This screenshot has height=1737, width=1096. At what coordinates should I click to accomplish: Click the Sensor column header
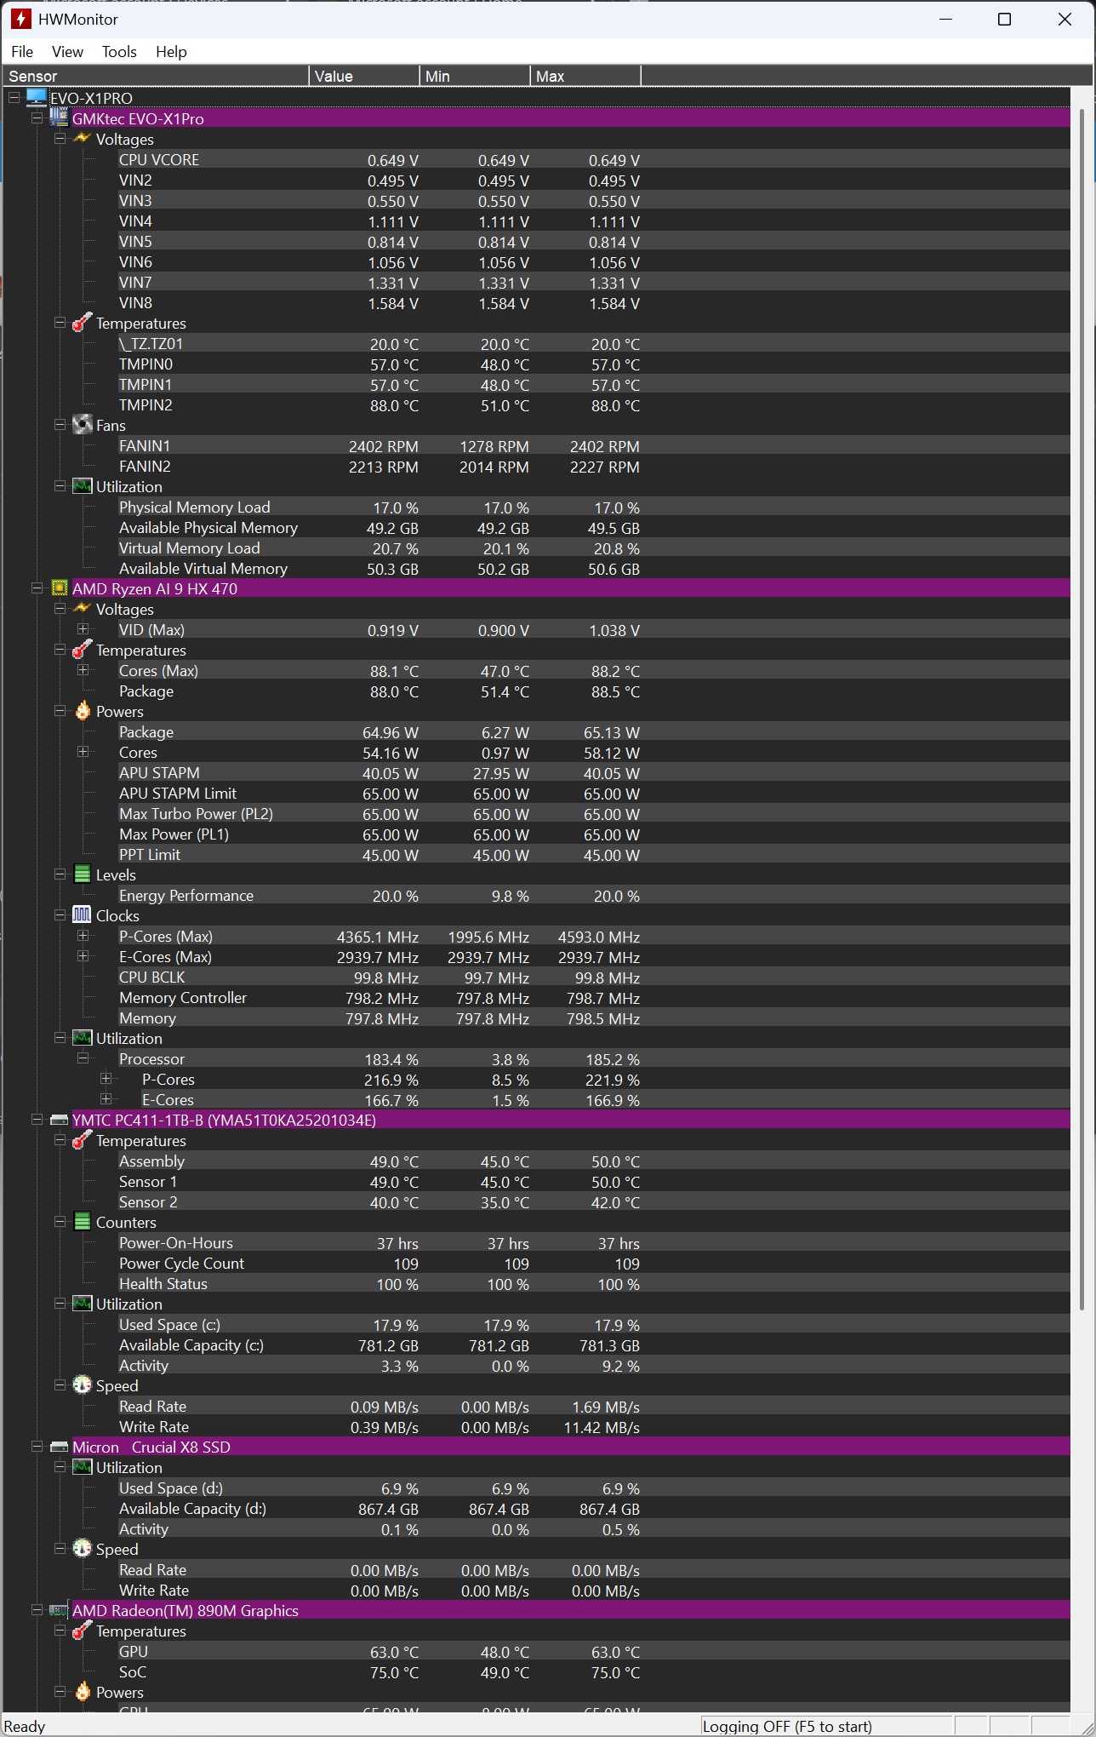coord(156,76)
